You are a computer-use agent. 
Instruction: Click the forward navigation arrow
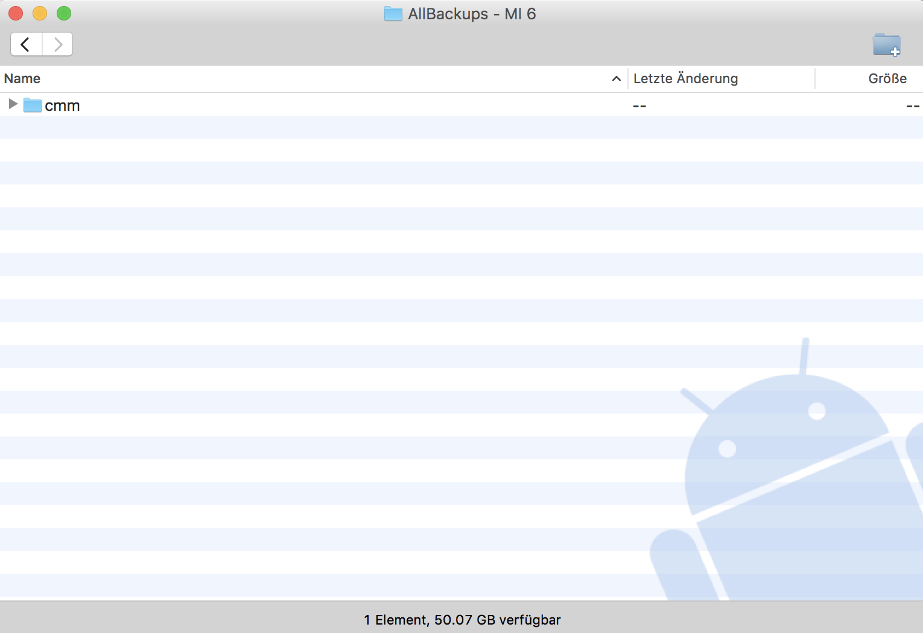tap(58, 45)
